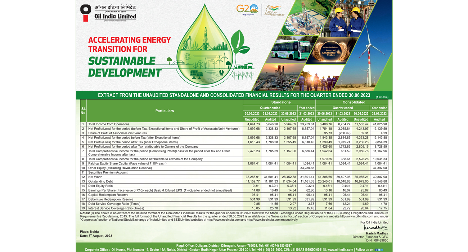Image resolution: width=468 pixels, height=252 pixels.
Task: Select the bracketed value (200.99)
Action: (344, 133)
